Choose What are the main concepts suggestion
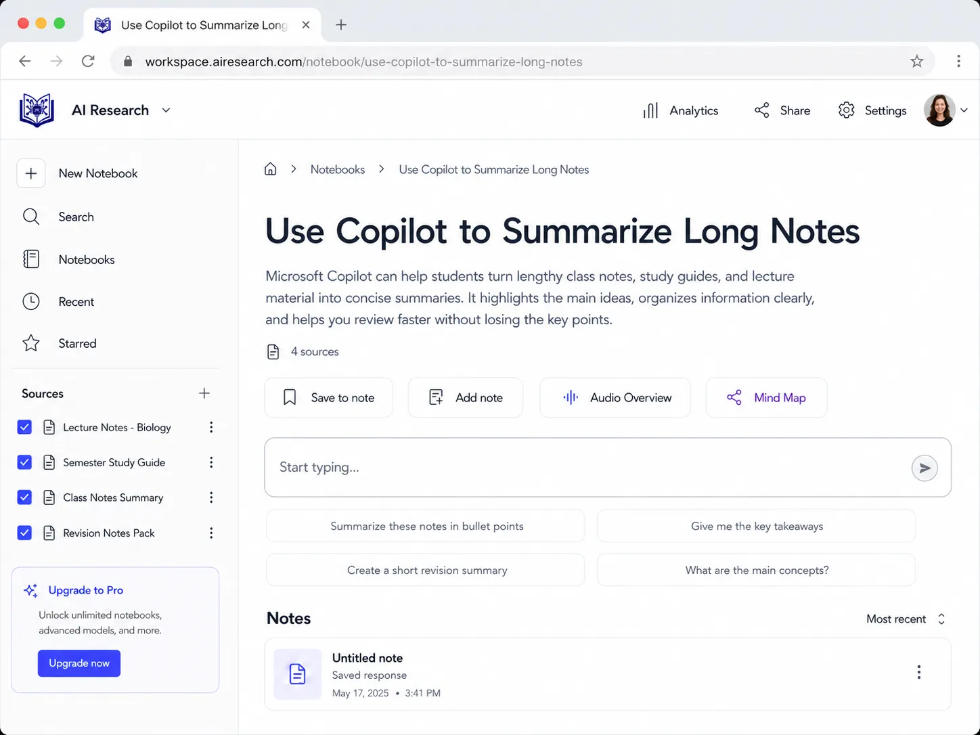 coord(756,570)
